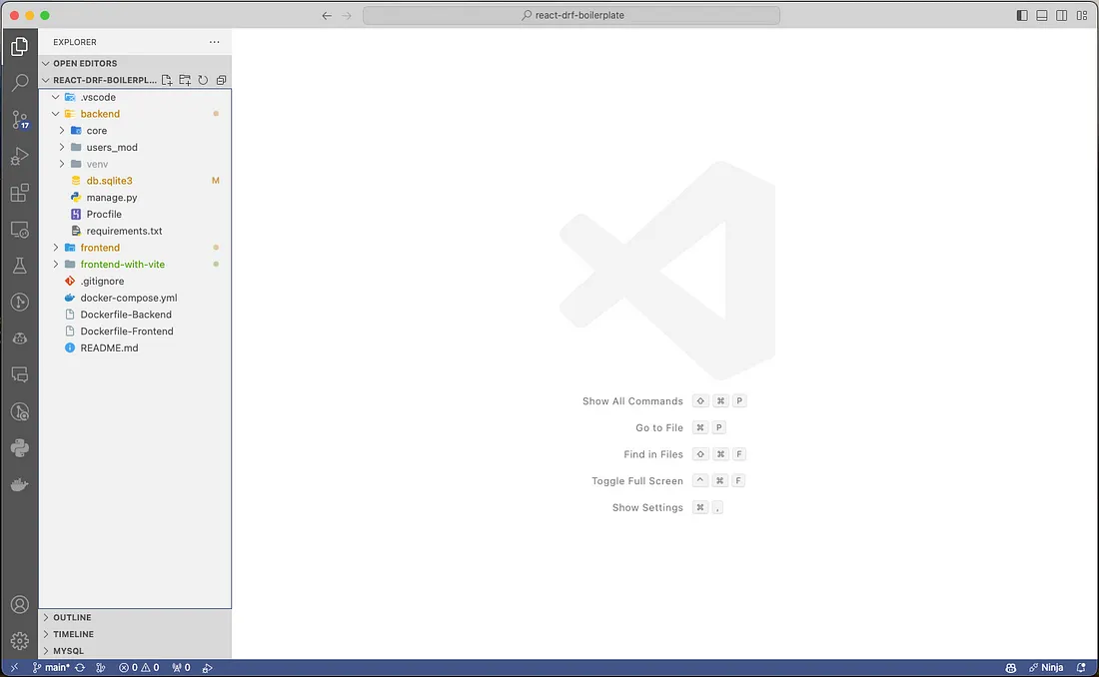Synchronize changes icon in status bar

[80, 668]
